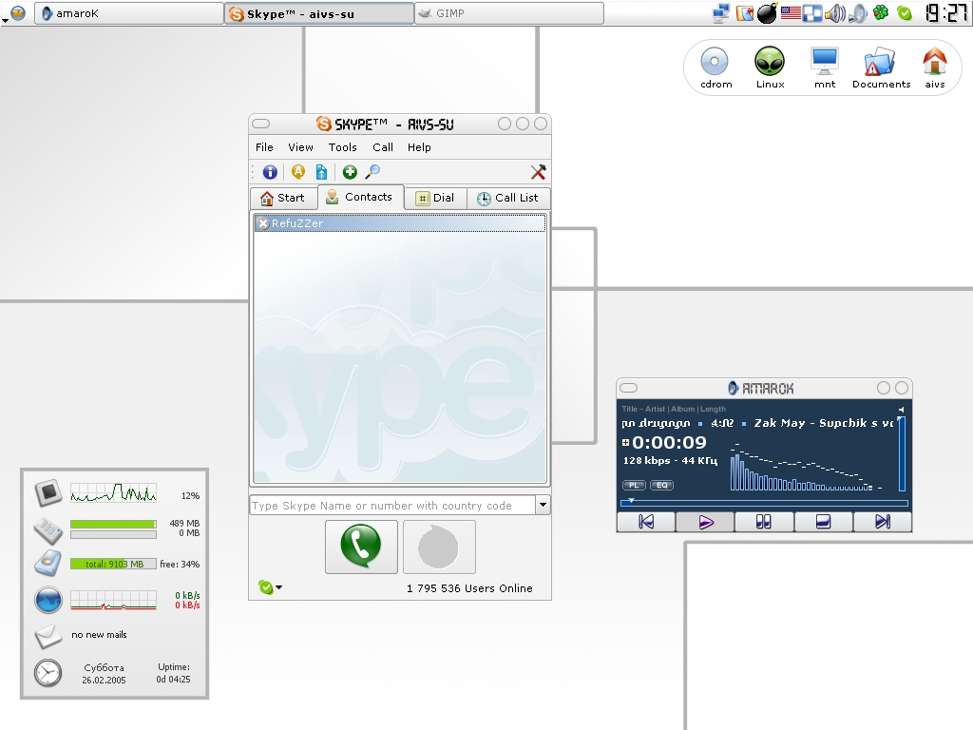Open the Tools menu in Skype

(x=342, y=147)
